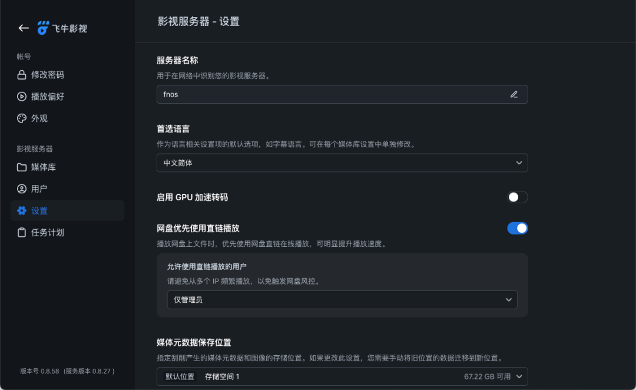This screenshot has width=636, height=390.
Task: Click the pencil edit icon in server name field
Action: [514, 94]
